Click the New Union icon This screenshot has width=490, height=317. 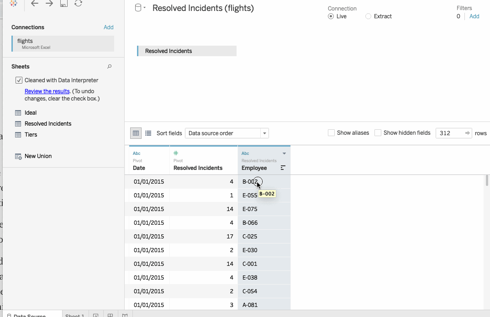(x=18, y=156)
